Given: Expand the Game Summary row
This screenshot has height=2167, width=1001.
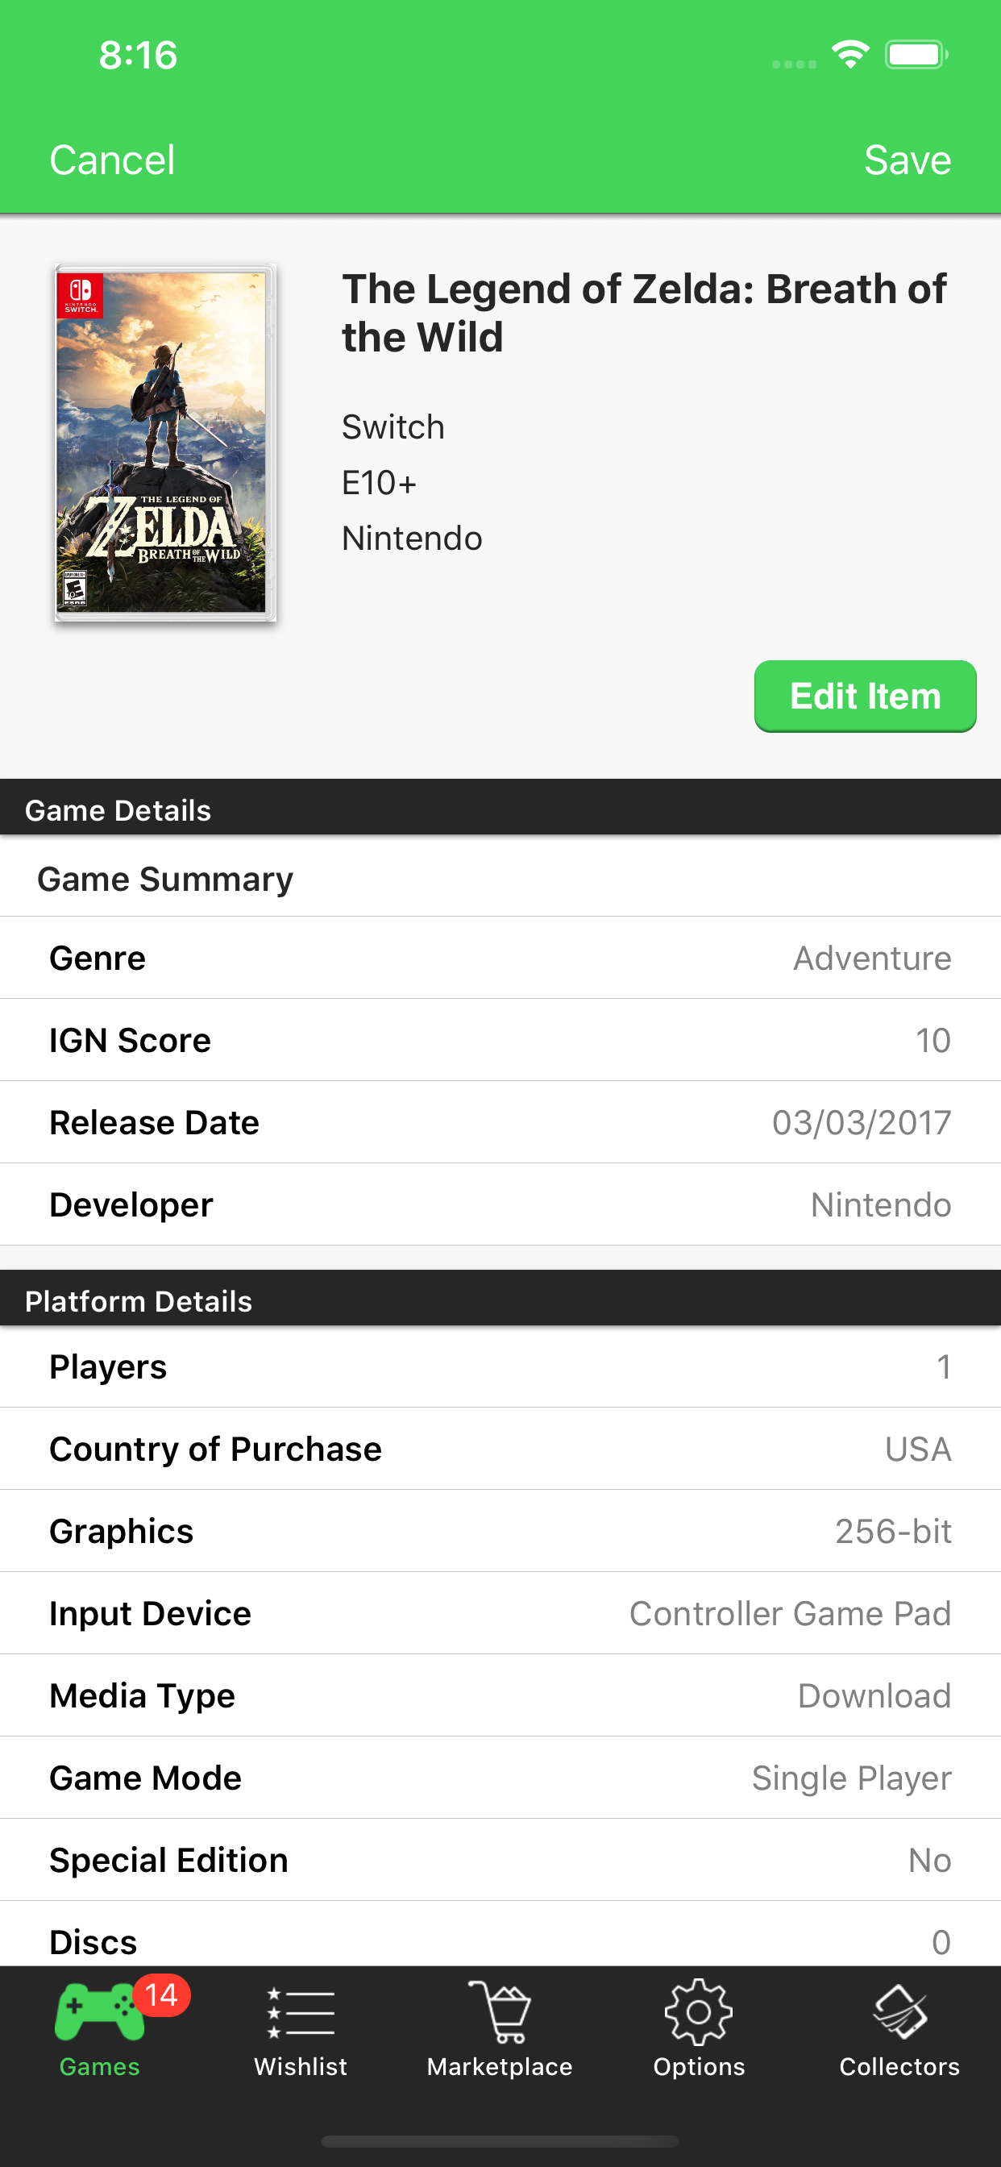Looking at the screenshot, I should click(500, 879).
